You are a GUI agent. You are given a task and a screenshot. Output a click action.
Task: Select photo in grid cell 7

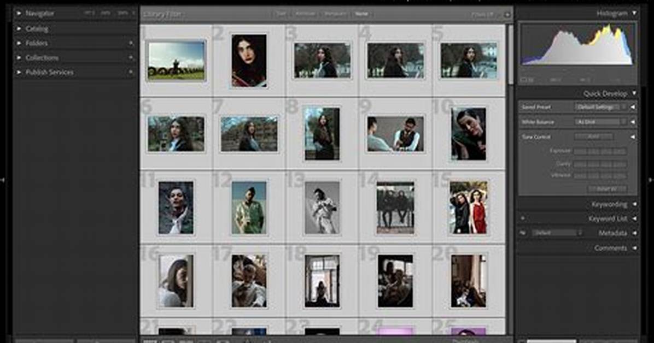pos(249,134)
